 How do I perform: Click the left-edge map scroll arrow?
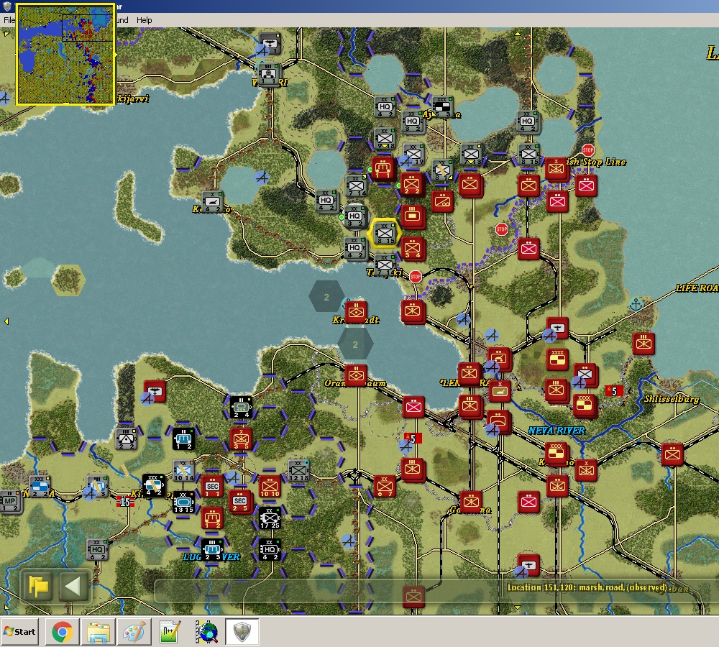[x=6, y=321]
